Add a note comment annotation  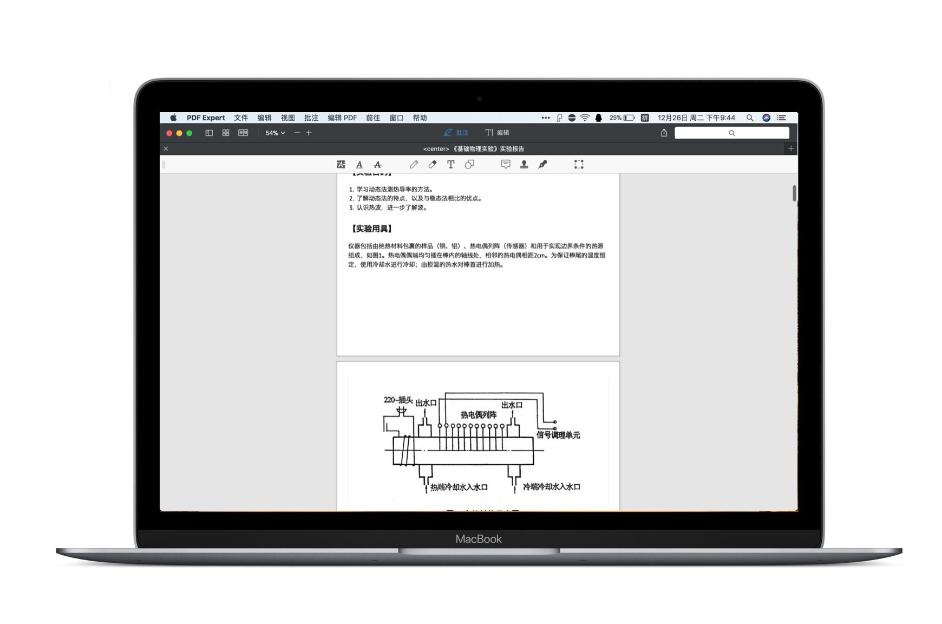[505, 164]
